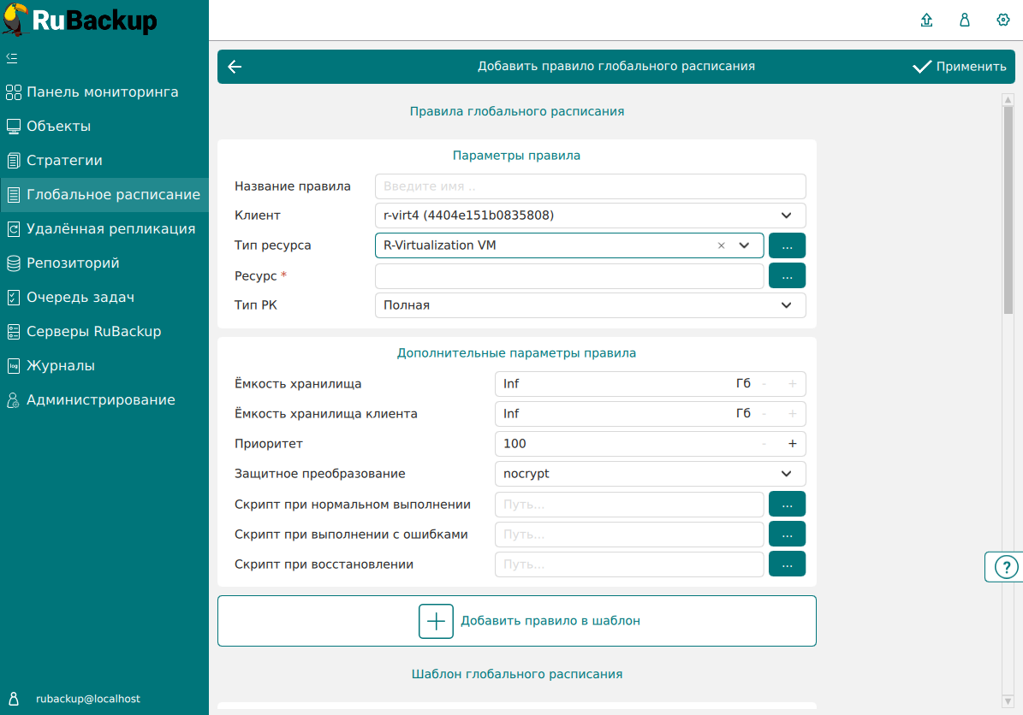Click the vertical scrollbar down arrow

coord(1008,700)
